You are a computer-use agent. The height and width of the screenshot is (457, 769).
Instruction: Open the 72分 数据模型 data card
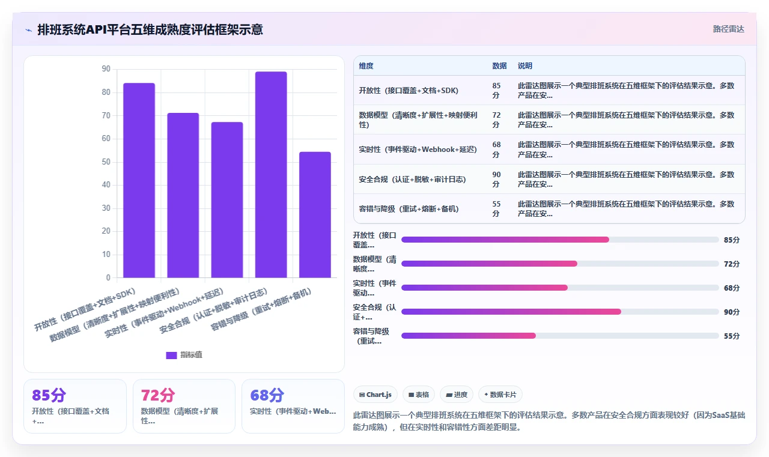click(x=184, y=406)
